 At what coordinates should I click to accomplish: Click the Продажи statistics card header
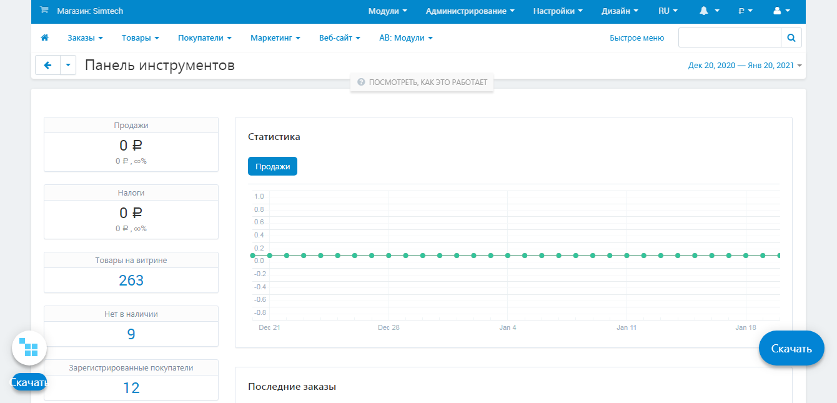click(x=131, y=125)
